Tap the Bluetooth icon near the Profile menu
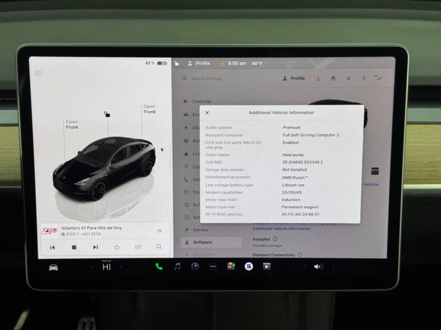Image resolution: width=441 pixels, height=330 pixels. 363,79
